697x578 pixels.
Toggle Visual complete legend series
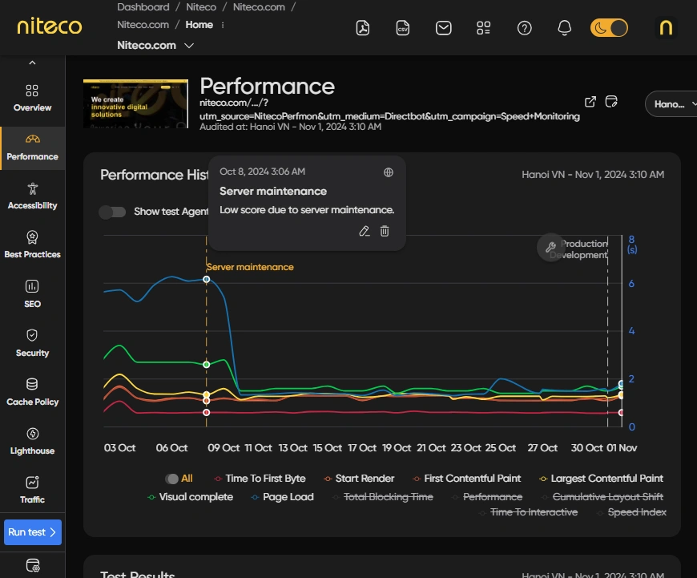click(x=190, y=497)
